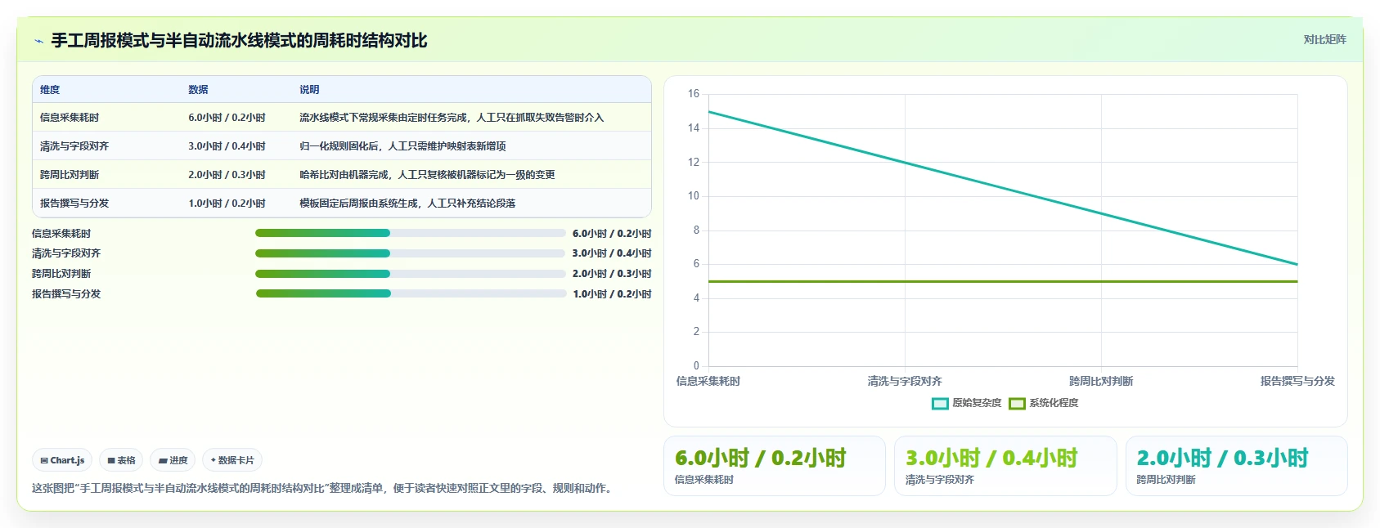Click the 跨周比对判断 progress bar
The image size is (1380, 528).
click(x=411, y=274)
